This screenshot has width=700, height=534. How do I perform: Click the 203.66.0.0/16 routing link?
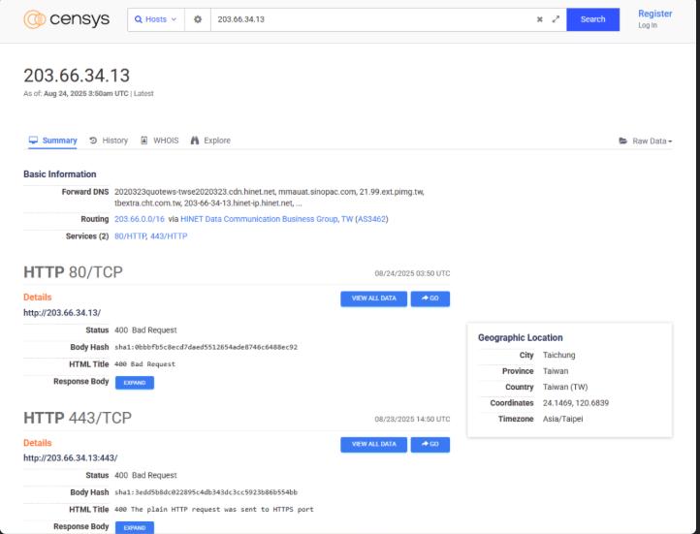pyautogui.click(x=140, y=219)
